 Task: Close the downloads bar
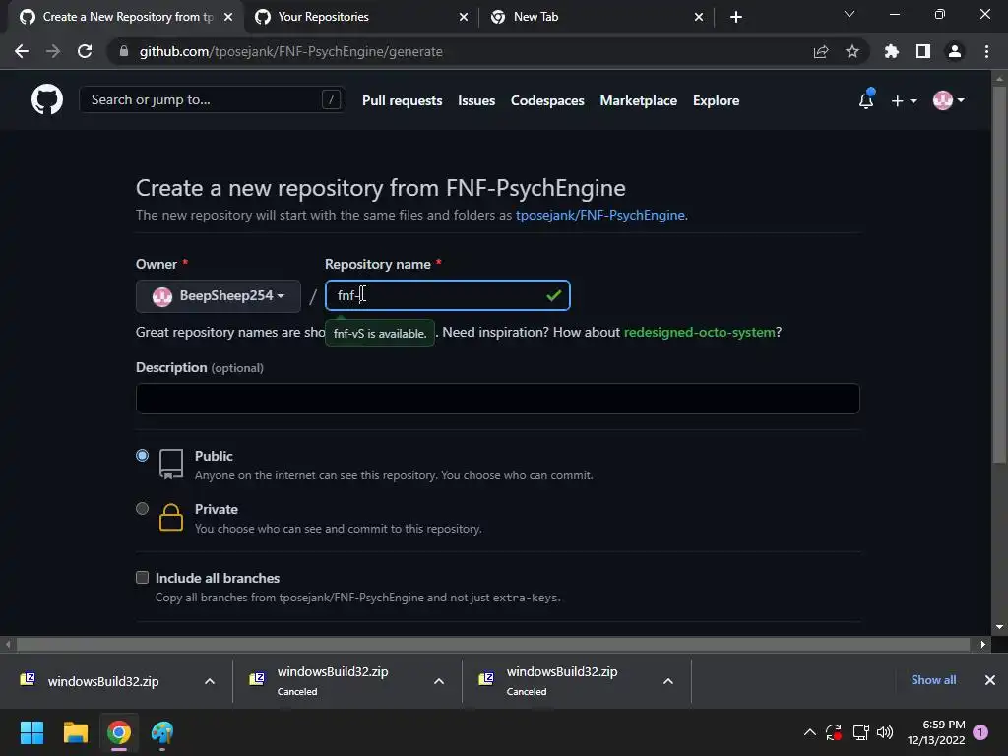click(x=990, y=680)
